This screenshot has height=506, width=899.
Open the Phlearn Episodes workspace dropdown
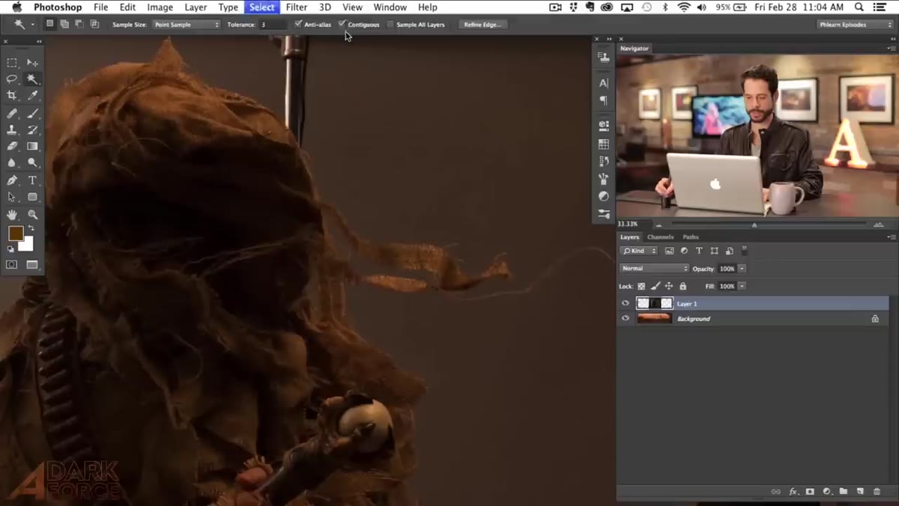pos(855,25)
